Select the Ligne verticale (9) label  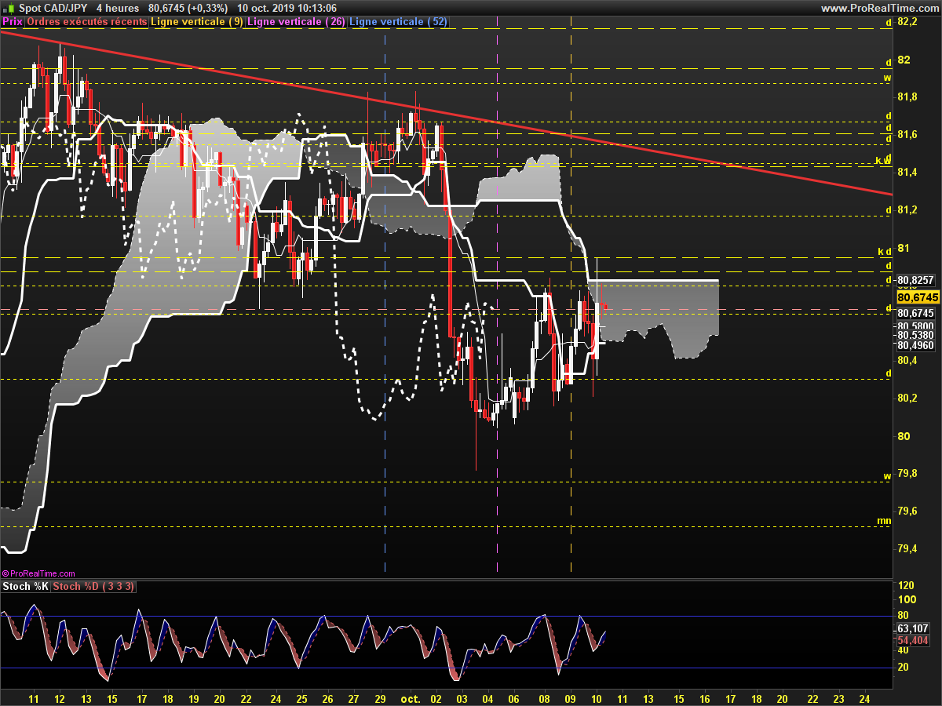(197, 22)
